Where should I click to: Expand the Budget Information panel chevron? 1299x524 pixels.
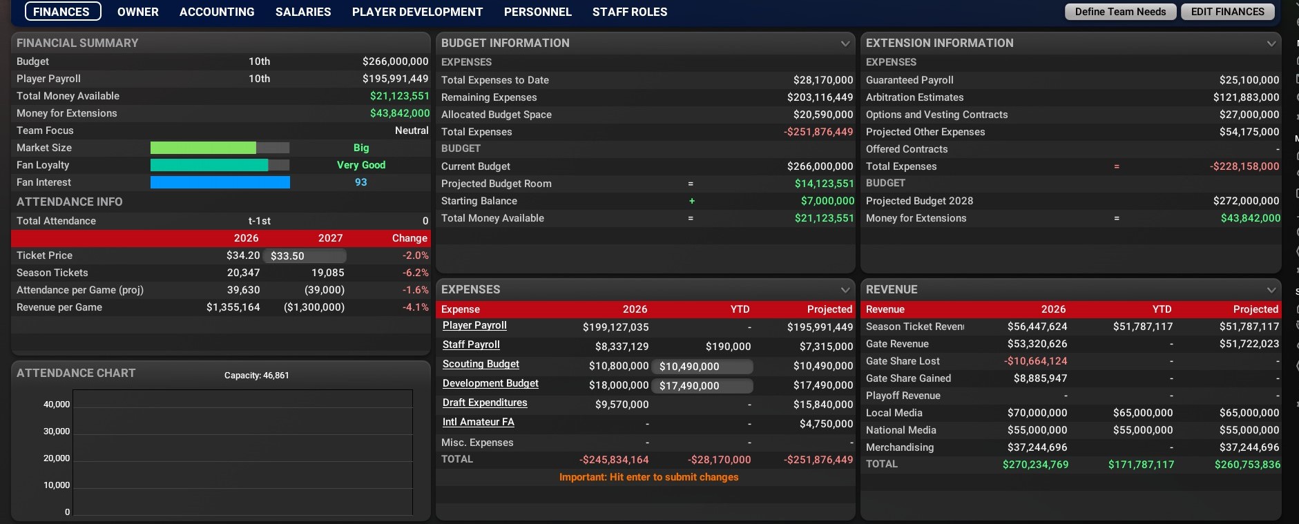pyautogui.click(x=845, y=43)
